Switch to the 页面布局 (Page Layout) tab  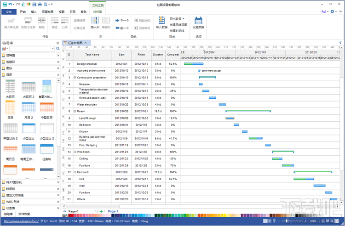tap(47, 12)
